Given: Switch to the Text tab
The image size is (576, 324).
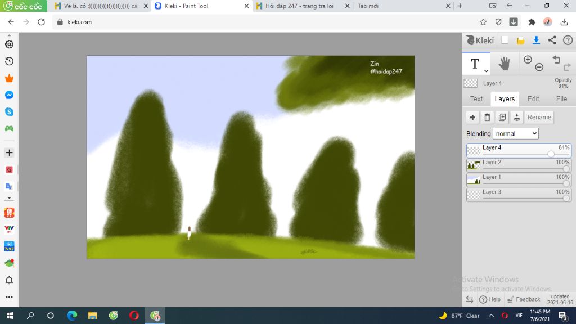Looking at the screenshot, I should tap(476, 99).
